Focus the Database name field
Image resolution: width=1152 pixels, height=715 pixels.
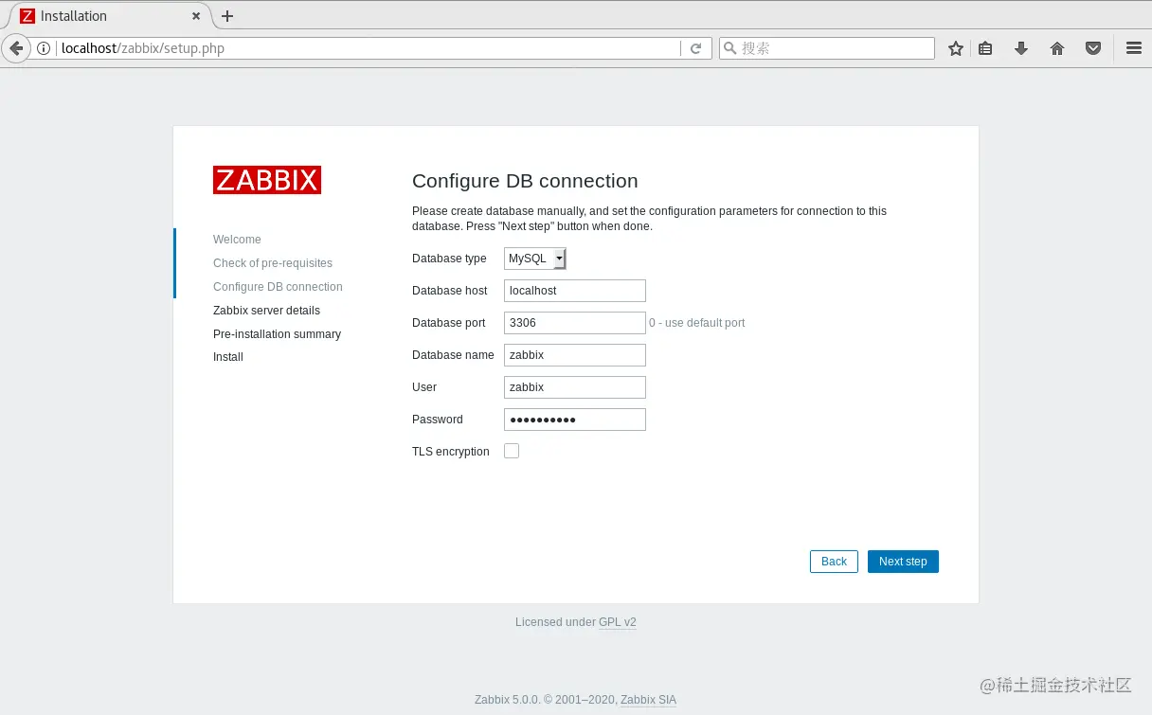[x=575, y=355]
